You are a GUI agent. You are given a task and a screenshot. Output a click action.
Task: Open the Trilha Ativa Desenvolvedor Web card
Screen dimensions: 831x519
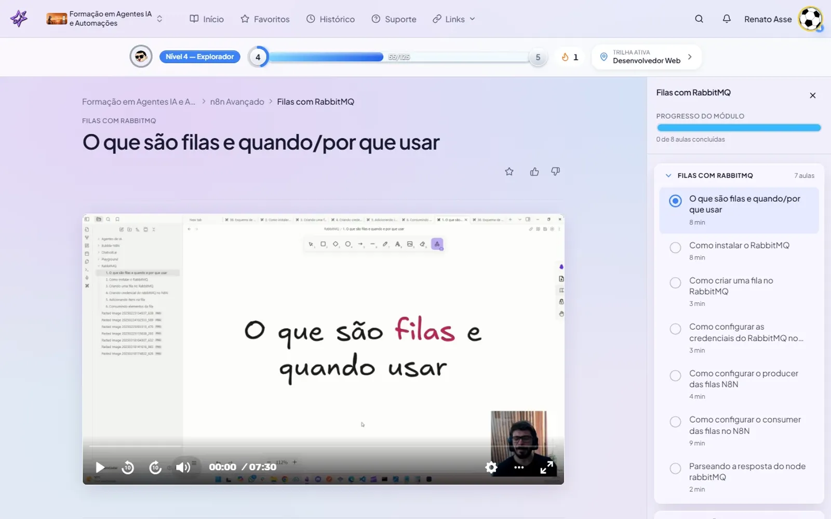tap(647, 57)
